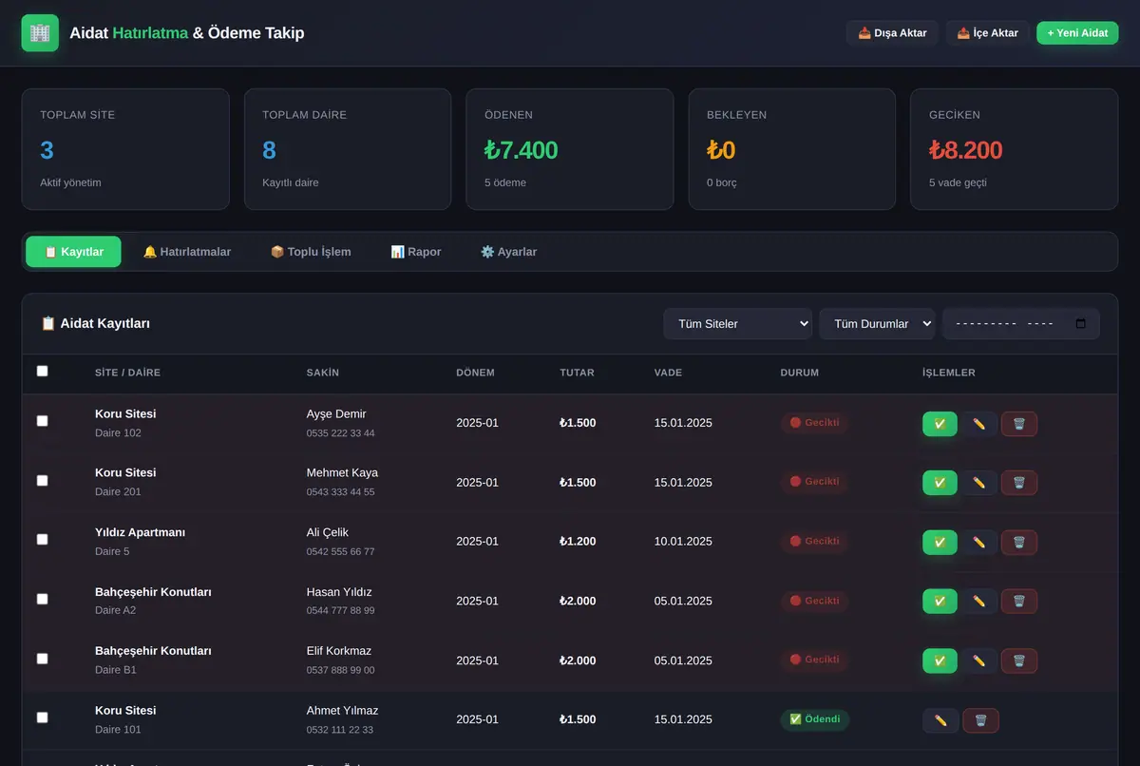Viewport: 1140px width, 766px height.
Task: Open the Tüm Durumlar status dropdown
Action: click(x=878, y=324)
